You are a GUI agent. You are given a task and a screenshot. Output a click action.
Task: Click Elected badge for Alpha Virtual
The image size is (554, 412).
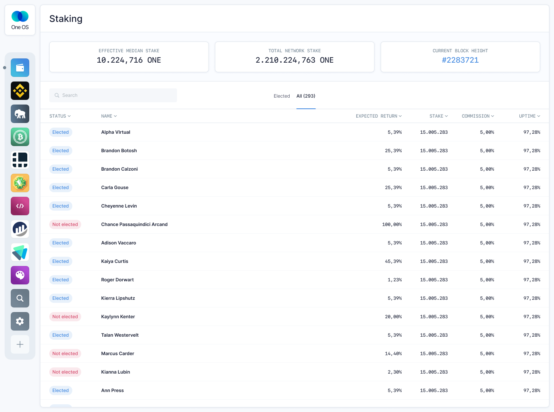60,132
